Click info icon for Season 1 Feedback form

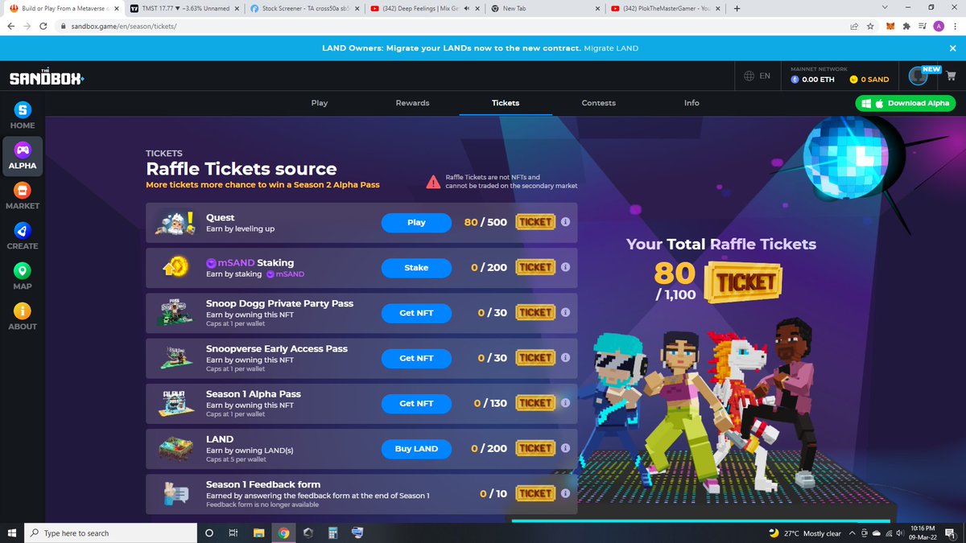click(x=566, y=493)
